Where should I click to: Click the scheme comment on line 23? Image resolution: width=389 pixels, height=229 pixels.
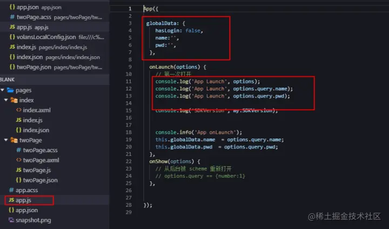(193, 168)
